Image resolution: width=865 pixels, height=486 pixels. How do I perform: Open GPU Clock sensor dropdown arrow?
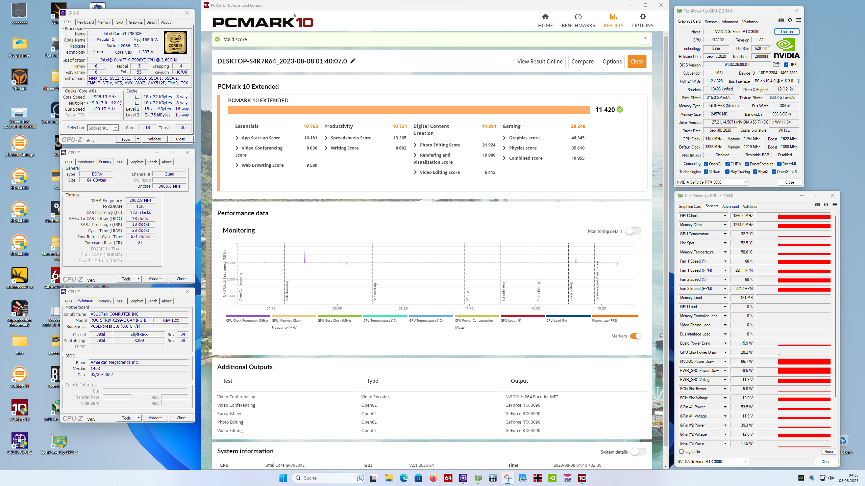[x=725, y=216]
